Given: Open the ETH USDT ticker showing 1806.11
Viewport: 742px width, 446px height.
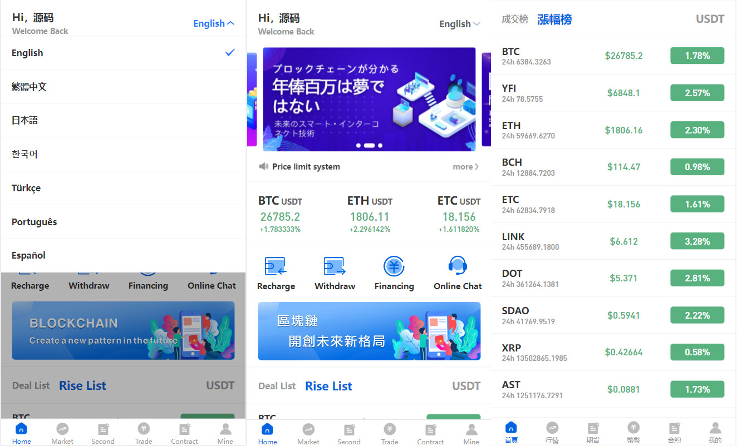Looking at the screenshot, I should pos(370,214).
